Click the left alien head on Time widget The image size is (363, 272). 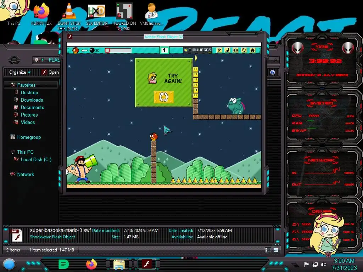[297, 48]
